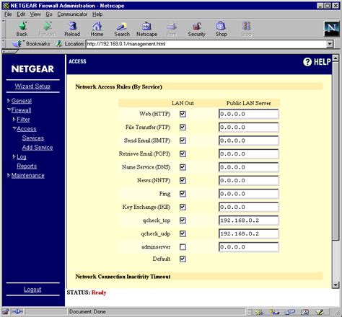Open Mail inbox from component bar
This screenshot has height=317, width=342.
pyautogui.click(x=274, y=312)
